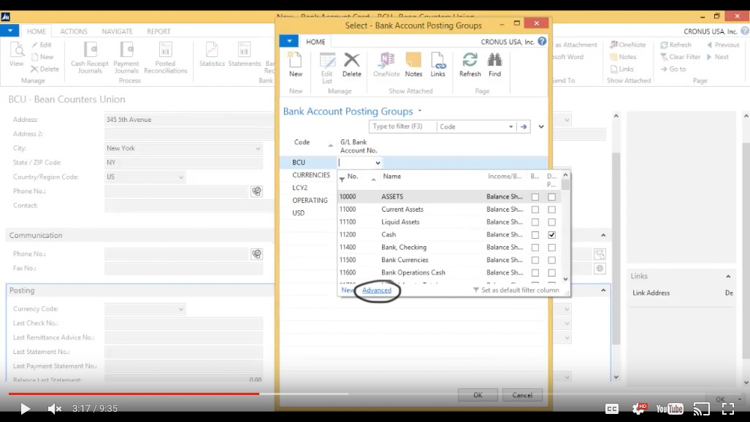Enter fullscreen video mode
Viewport: 750px width, 422px height.
coord(728,409)
